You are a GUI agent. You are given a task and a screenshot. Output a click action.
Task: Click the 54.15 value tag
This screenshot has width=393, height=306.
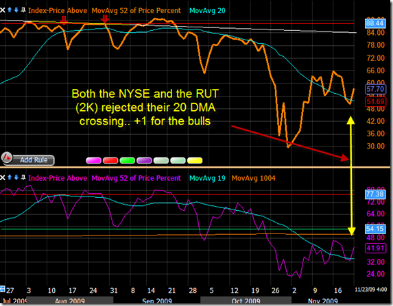coord(375,229)
